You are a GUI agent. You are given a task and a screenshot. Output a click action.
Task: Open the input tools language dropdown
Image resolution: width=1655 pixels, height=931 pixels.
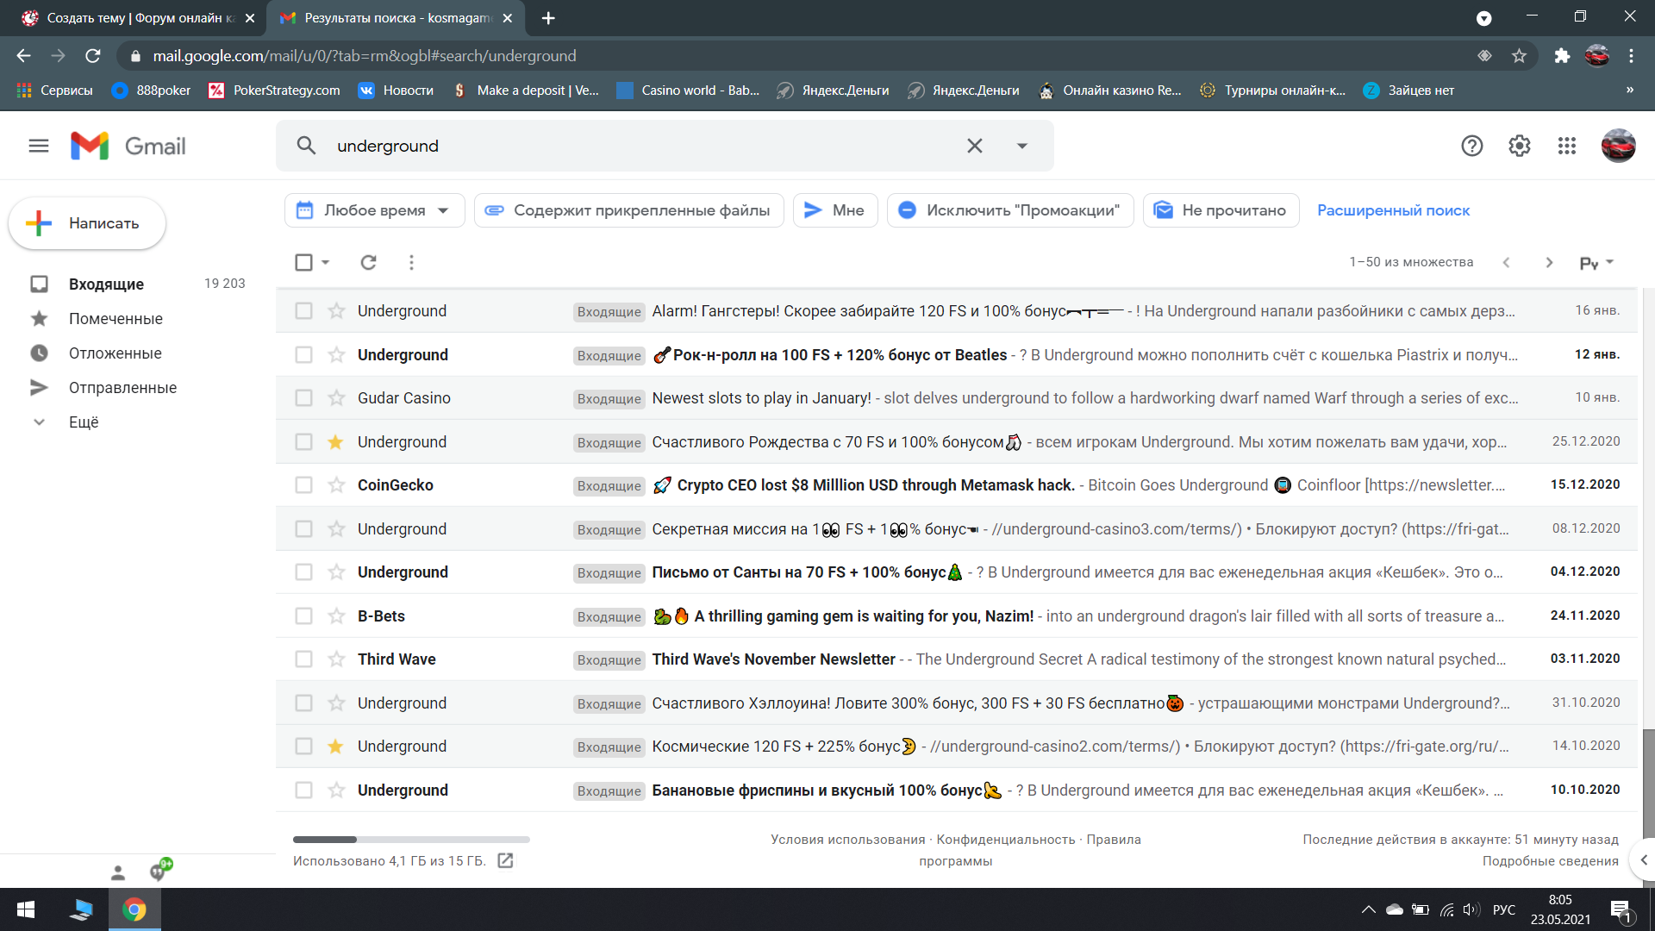coord(1596,262)
